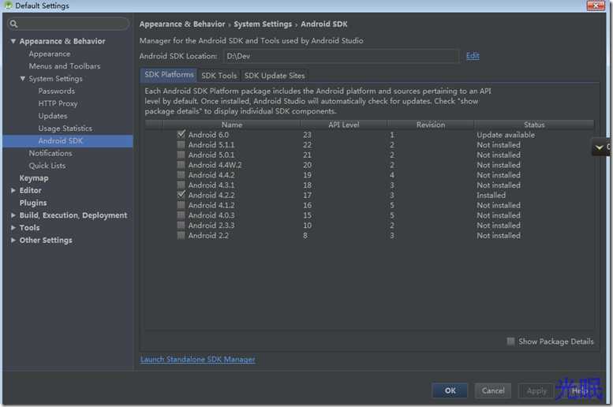The height and width of the screenshot is (407, 613).
Task: Check the Android 5.1.1 platform checkbox
Action: tap(181, 144)
